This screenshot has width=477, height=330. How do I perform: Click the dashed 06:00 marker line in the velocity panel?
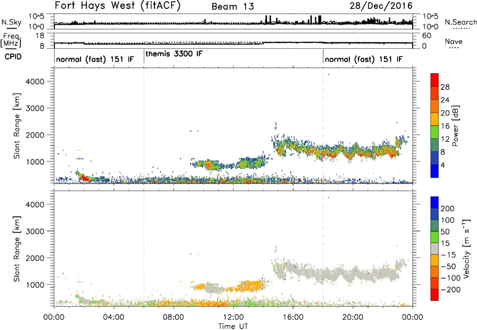coord(144,249)
